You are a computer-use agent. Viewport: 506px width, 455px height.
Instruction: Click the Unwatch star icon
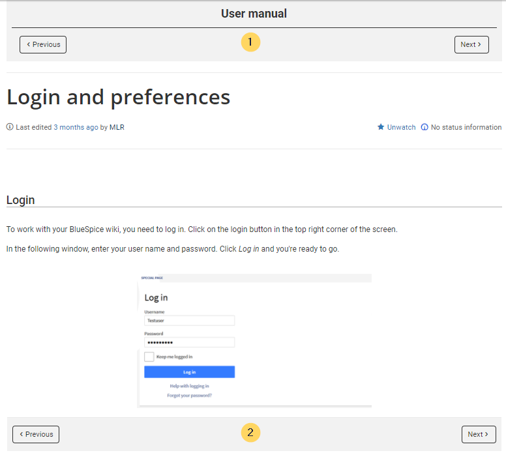coord(381,127)
